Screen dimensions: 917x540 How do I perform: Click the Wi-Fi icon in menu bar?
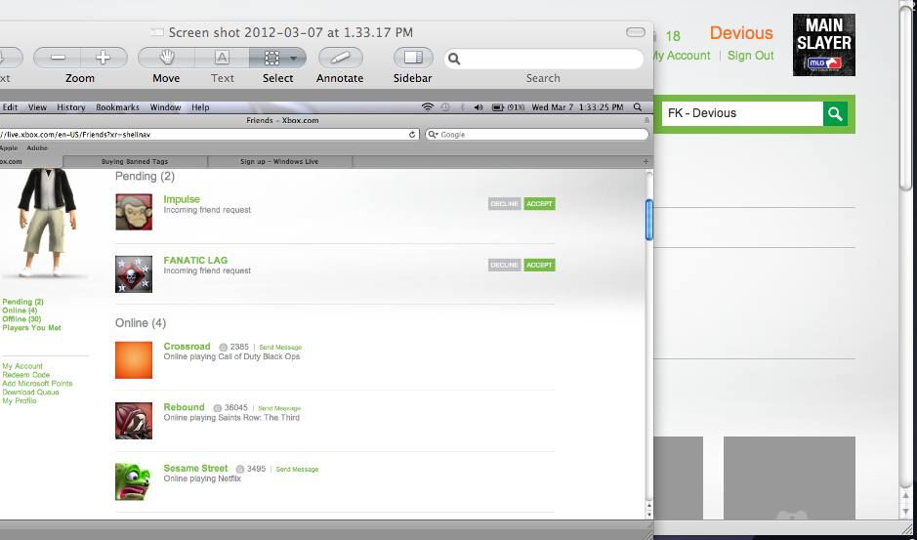point(428,107)
